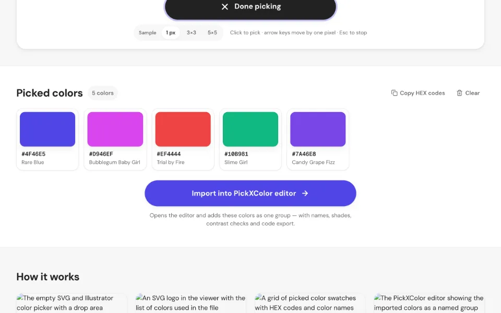
Task: Click the #D946EF hex code text
Action: point(101,154)
